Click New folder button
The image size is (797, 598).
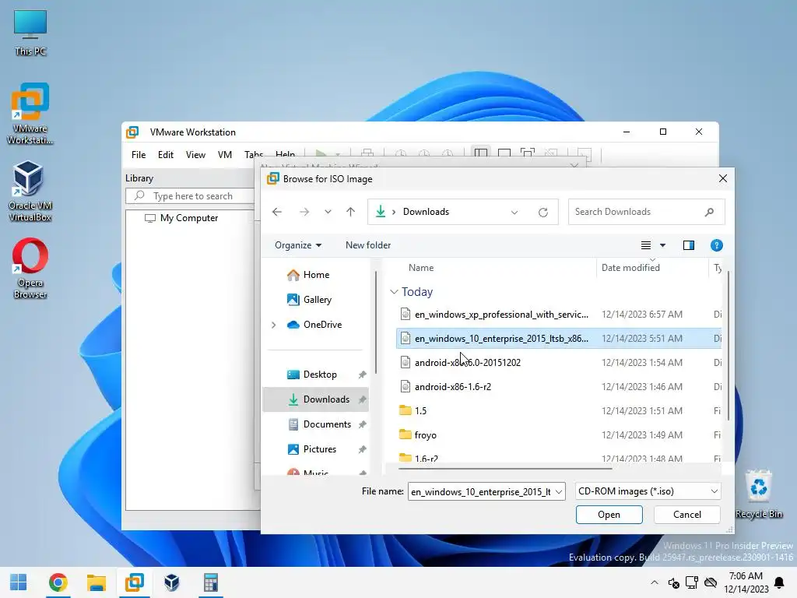click(x=368, y=245)
